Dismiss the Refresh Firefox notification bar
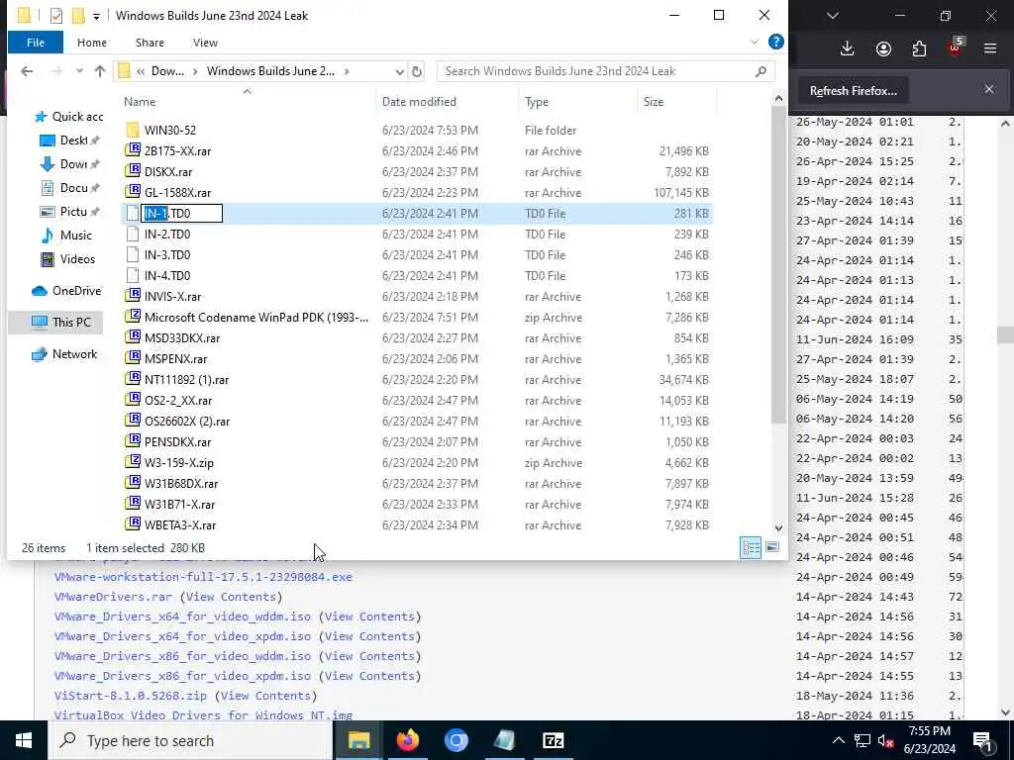The width and height of the screenshot is (1014, 760). pyautogui.click(x=989, y=89)
